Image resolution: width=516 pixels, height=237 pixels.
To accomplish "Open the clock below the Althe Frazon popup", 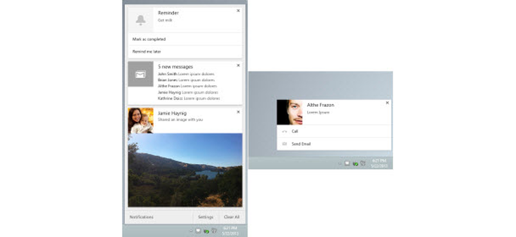I will pos(380,163).
